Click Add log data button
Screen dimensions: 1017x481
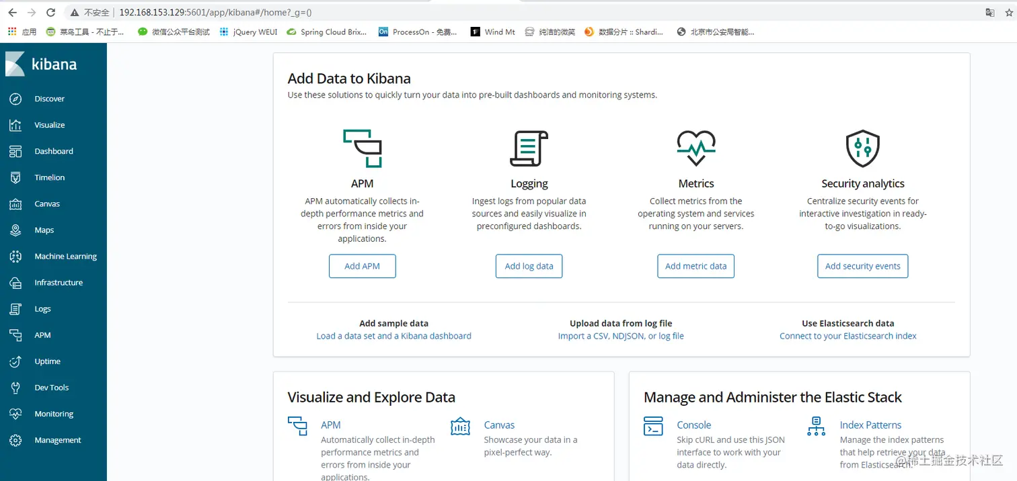529,266
